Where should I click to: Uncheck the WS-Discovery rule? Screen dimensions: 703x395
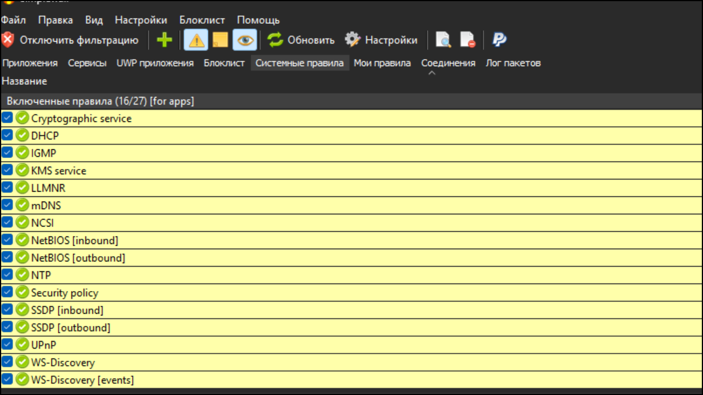8,361
